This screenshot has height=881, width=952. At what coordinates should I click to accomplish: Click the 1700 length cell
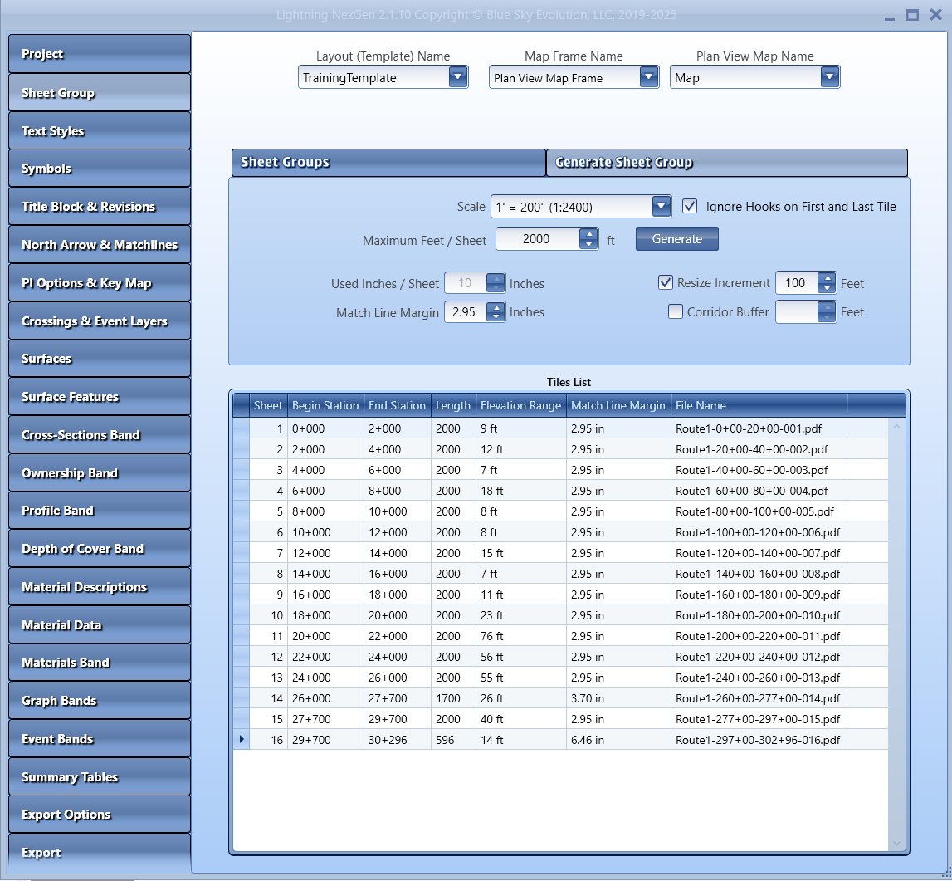point(453,698)
